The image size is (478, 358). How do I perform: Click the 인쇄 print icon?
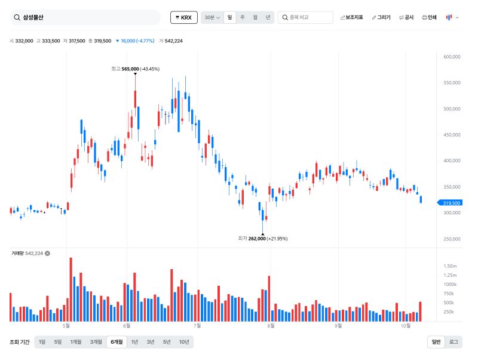pos(424,17)
